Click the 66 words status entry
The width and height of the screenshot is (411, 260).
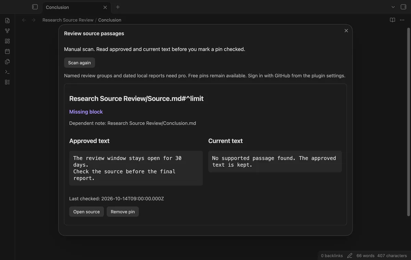pyautogui.click(x=365, y=256)
